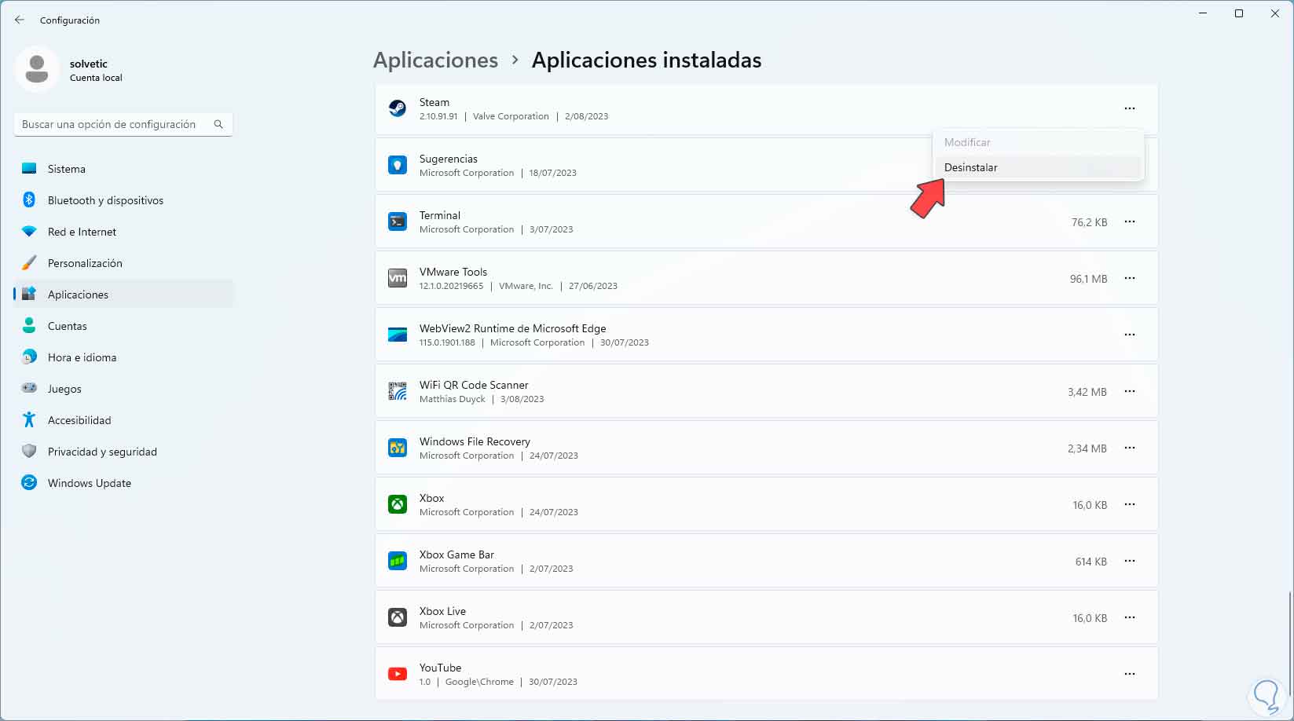Screen dimensions: 1294x721
Task: Click the VMware Tools app icon
Action: (398, 278)
